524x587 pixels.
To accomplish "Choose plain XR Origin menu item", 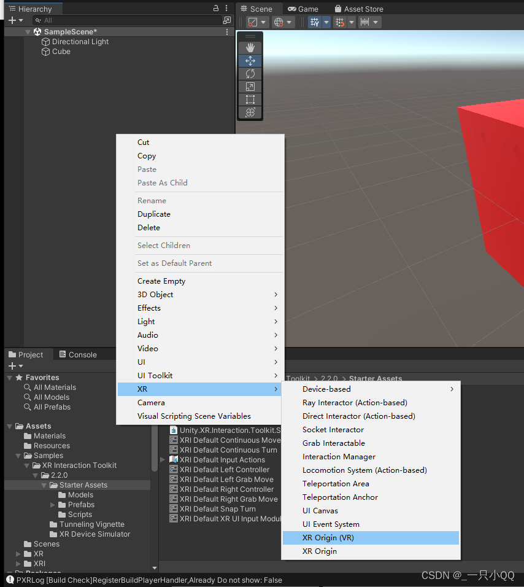I will 371,551.
